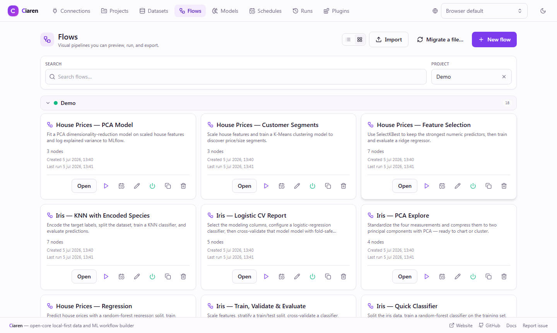Open the Project filter combo box
Screen dimensions: 557x333
tap(471, 77)
